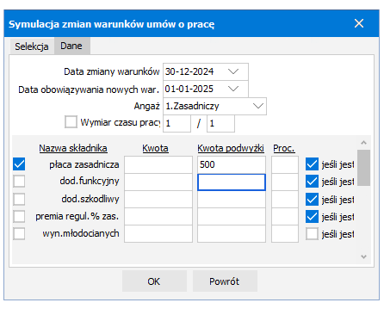Close the Symulacja zmian warunków dialog
The image size is (384, 315).
click(x=359, y=23)
